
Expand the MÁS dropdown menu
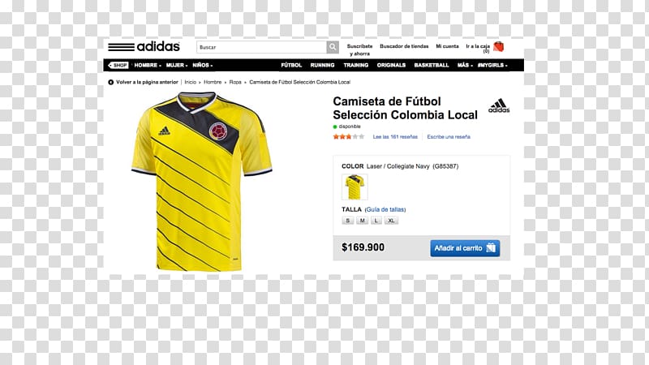(x=465, y=65)
